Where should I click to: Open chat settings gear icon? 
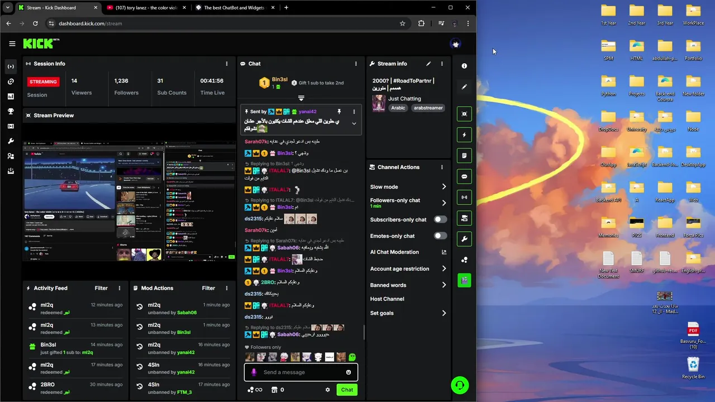click(328, 390)
